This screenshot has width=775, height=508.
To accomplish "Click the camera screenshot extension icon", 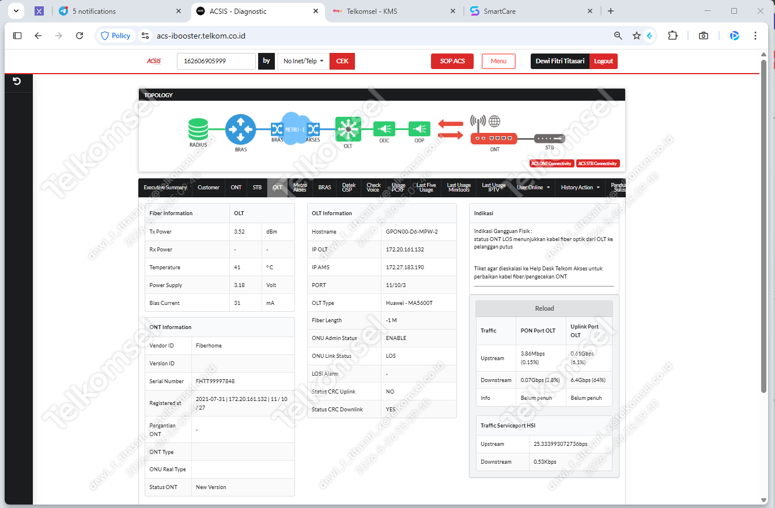I will 704,36.
